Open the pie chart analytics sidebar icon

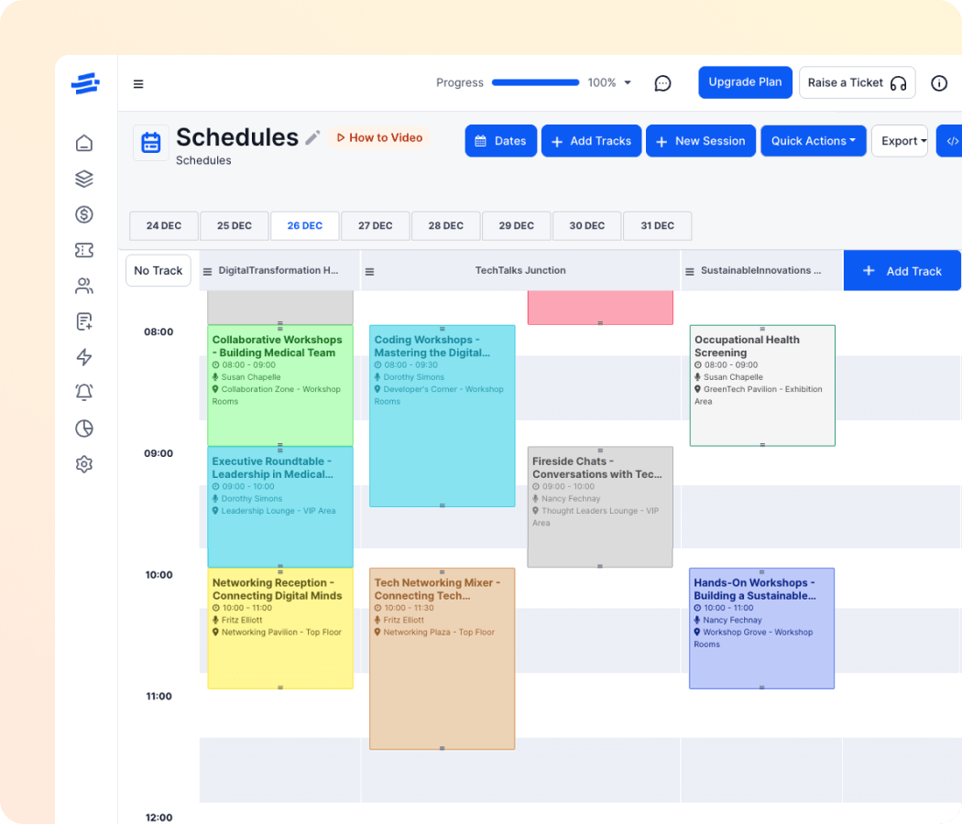tap(84, 428)
